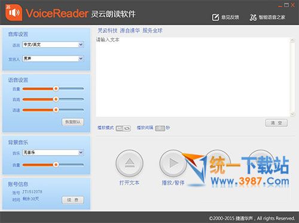Start reading with the 播放/暂停 play icon
This screenshot has height=223, width=299.
tap(173, 163)
